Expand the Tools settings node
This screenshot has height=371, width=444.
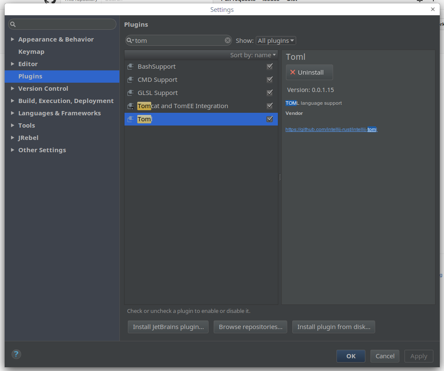tap(12, 125)
